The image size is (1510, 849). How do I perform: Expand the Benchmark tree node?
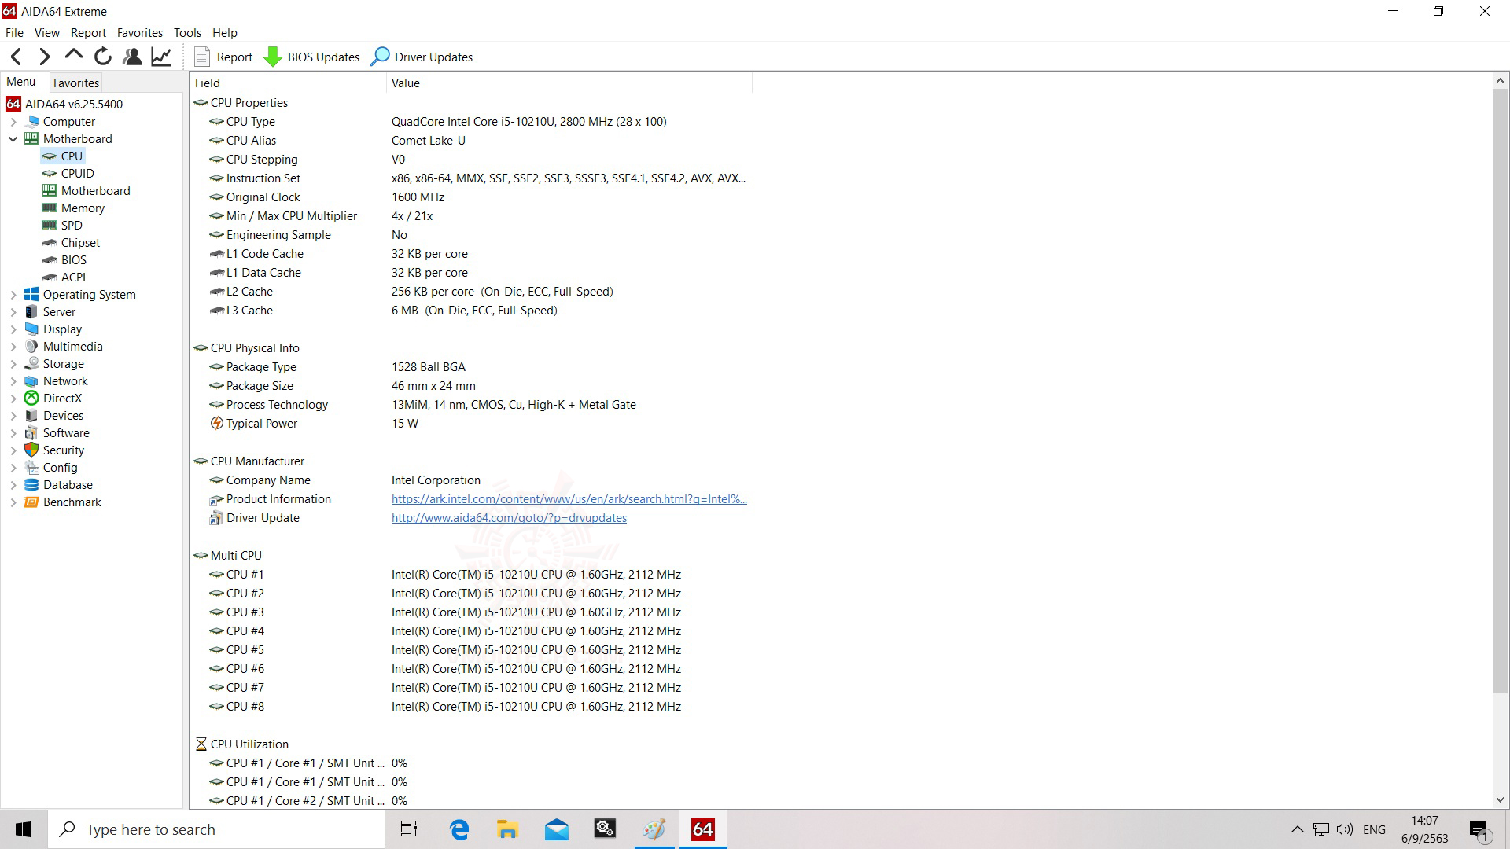coord(13,502)
